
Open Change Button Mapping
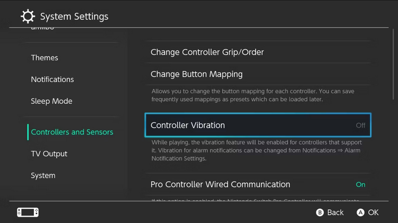[258, 74]
